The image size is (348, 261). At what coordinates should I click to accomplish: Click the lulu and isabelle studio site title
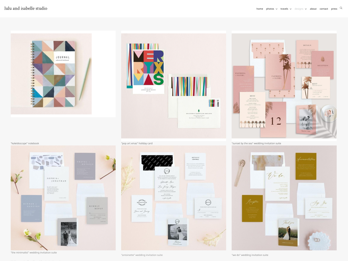pyautogui.click(x=26, y=8)
